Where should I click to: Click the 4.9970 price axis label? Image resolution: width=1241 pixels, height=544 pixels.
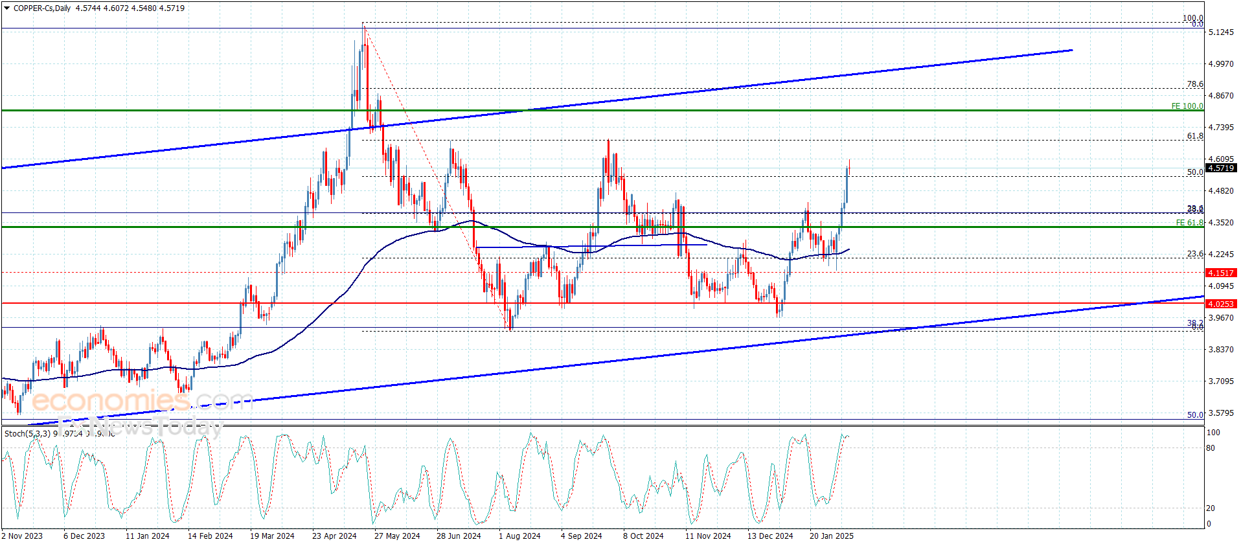[x=1221, y=64]
